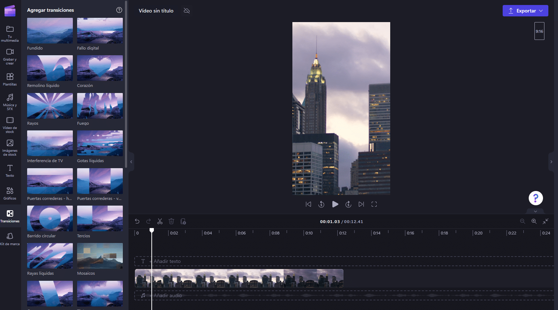Select the Gotas líquidas transition
This screenshot has height=310, width=558.
(100, 143)
